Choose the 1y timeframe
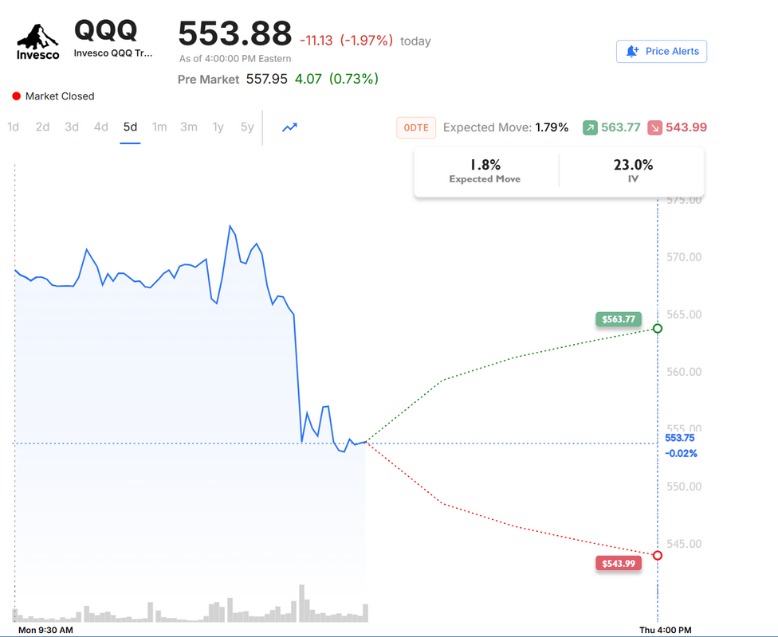 [218, 127]
